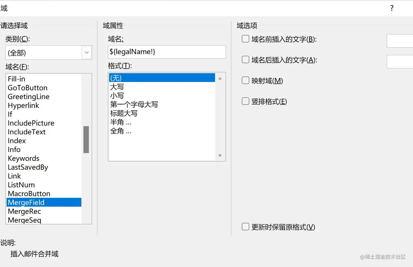This screenshot has height=267, width=413.
Task: Select 标题大写 title case format
Action: tap(124, 113)
